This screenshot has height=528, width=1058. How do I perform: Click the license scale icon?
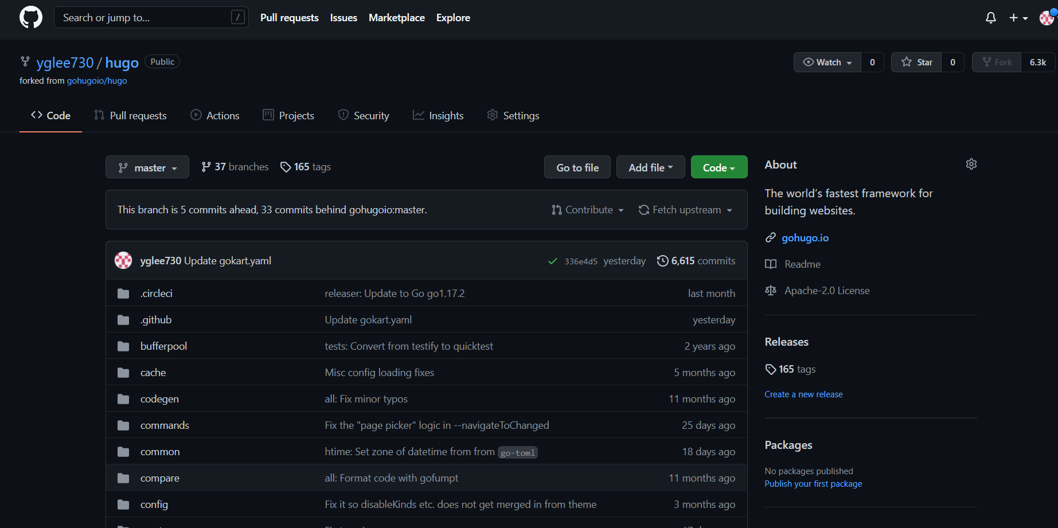771,291
